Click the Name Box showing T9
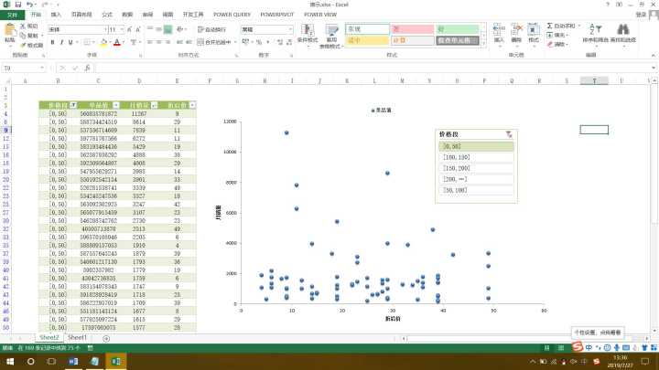The width and height of the screenshot is (659, 370). pos(23,68)
